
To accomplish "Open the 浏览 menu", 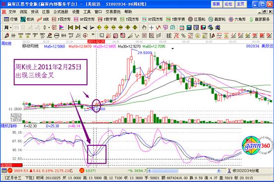I will (23, 12).
